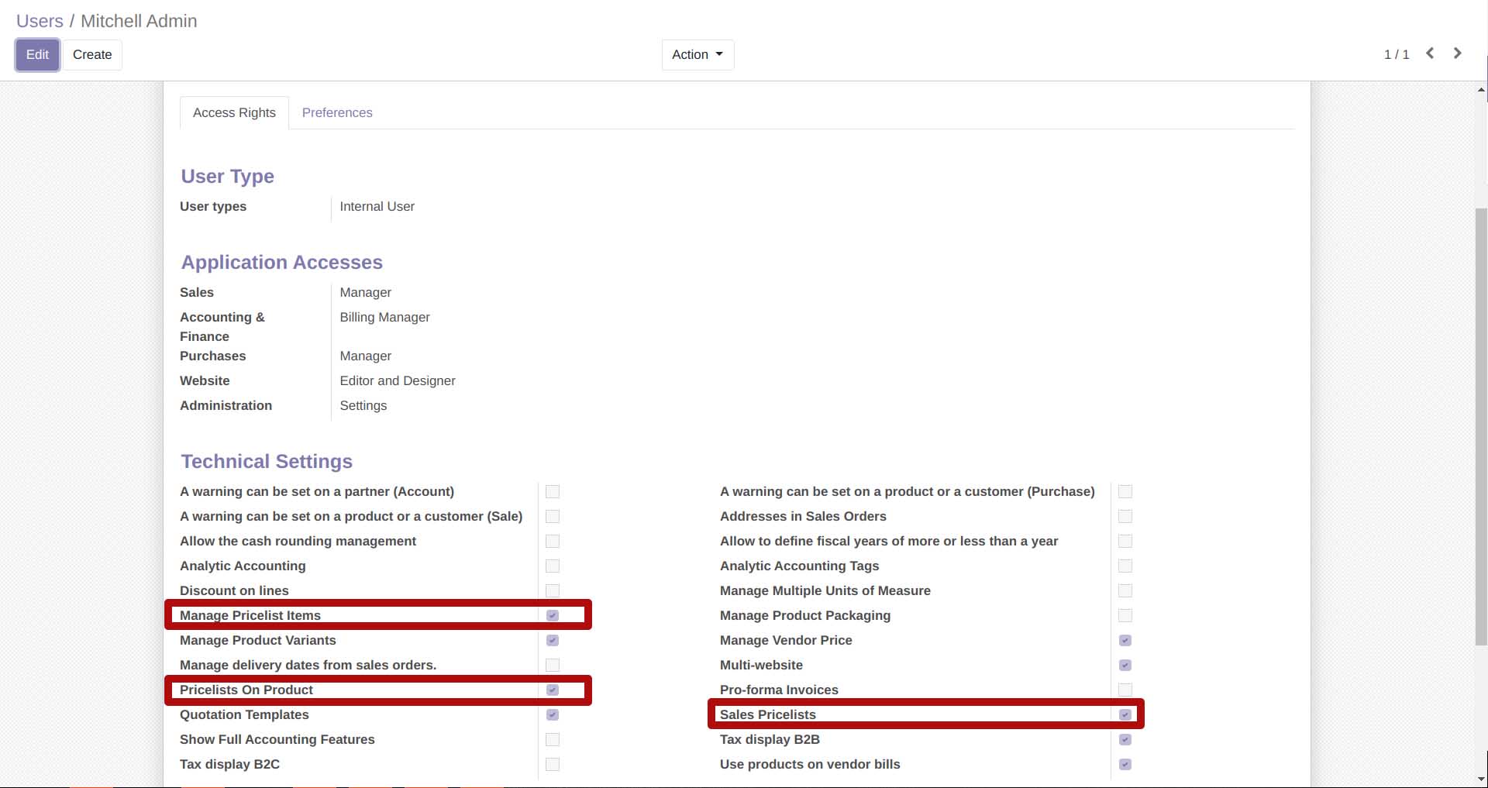
Task: Click the Sales 'Manager' access value
Action: (x=365, y=292)
